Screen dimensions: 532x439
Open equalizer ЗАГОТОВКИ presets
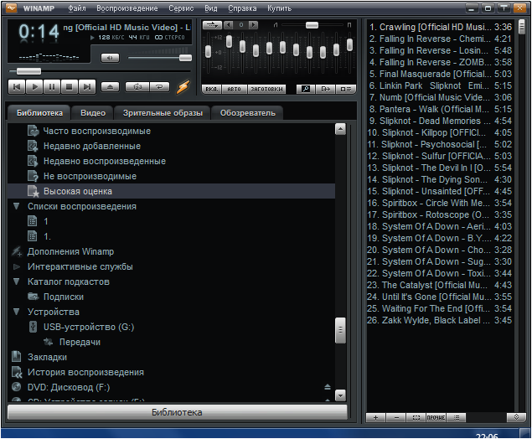click(266, 90)
